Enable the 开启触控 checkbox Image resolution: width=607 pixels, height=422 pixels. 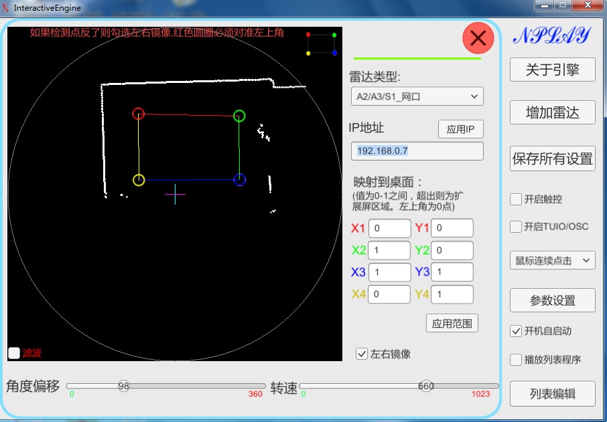click(x=516, y=199)
